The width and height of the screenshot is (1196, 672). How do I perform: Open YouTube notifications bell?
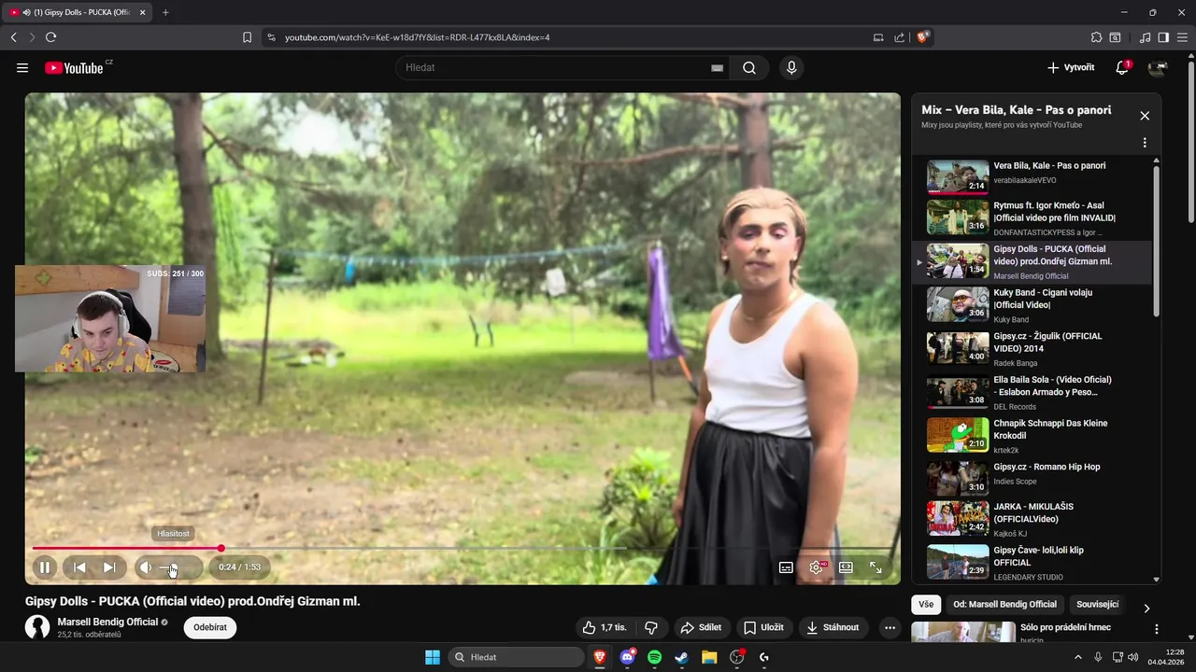pos(1122,68)
